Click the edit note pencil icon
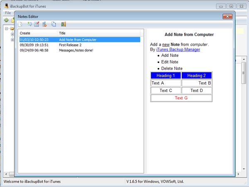Viewport: 249px width, 187px height. 37,24
